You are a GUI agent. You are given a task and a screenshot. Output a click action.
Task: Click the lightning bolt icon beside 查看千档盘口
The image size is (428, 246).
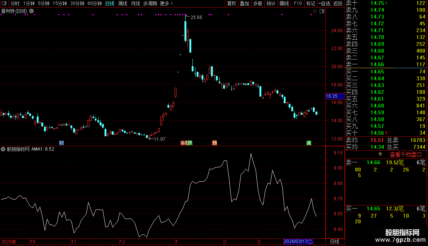click(x=380, y=154)
